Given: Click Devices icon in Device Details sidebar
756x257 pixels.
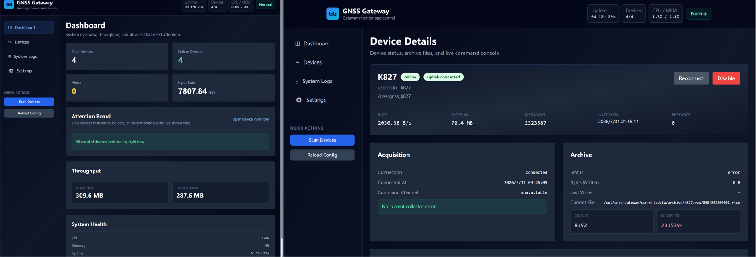Looking at the screenshot, I should [x=297, y=62].
